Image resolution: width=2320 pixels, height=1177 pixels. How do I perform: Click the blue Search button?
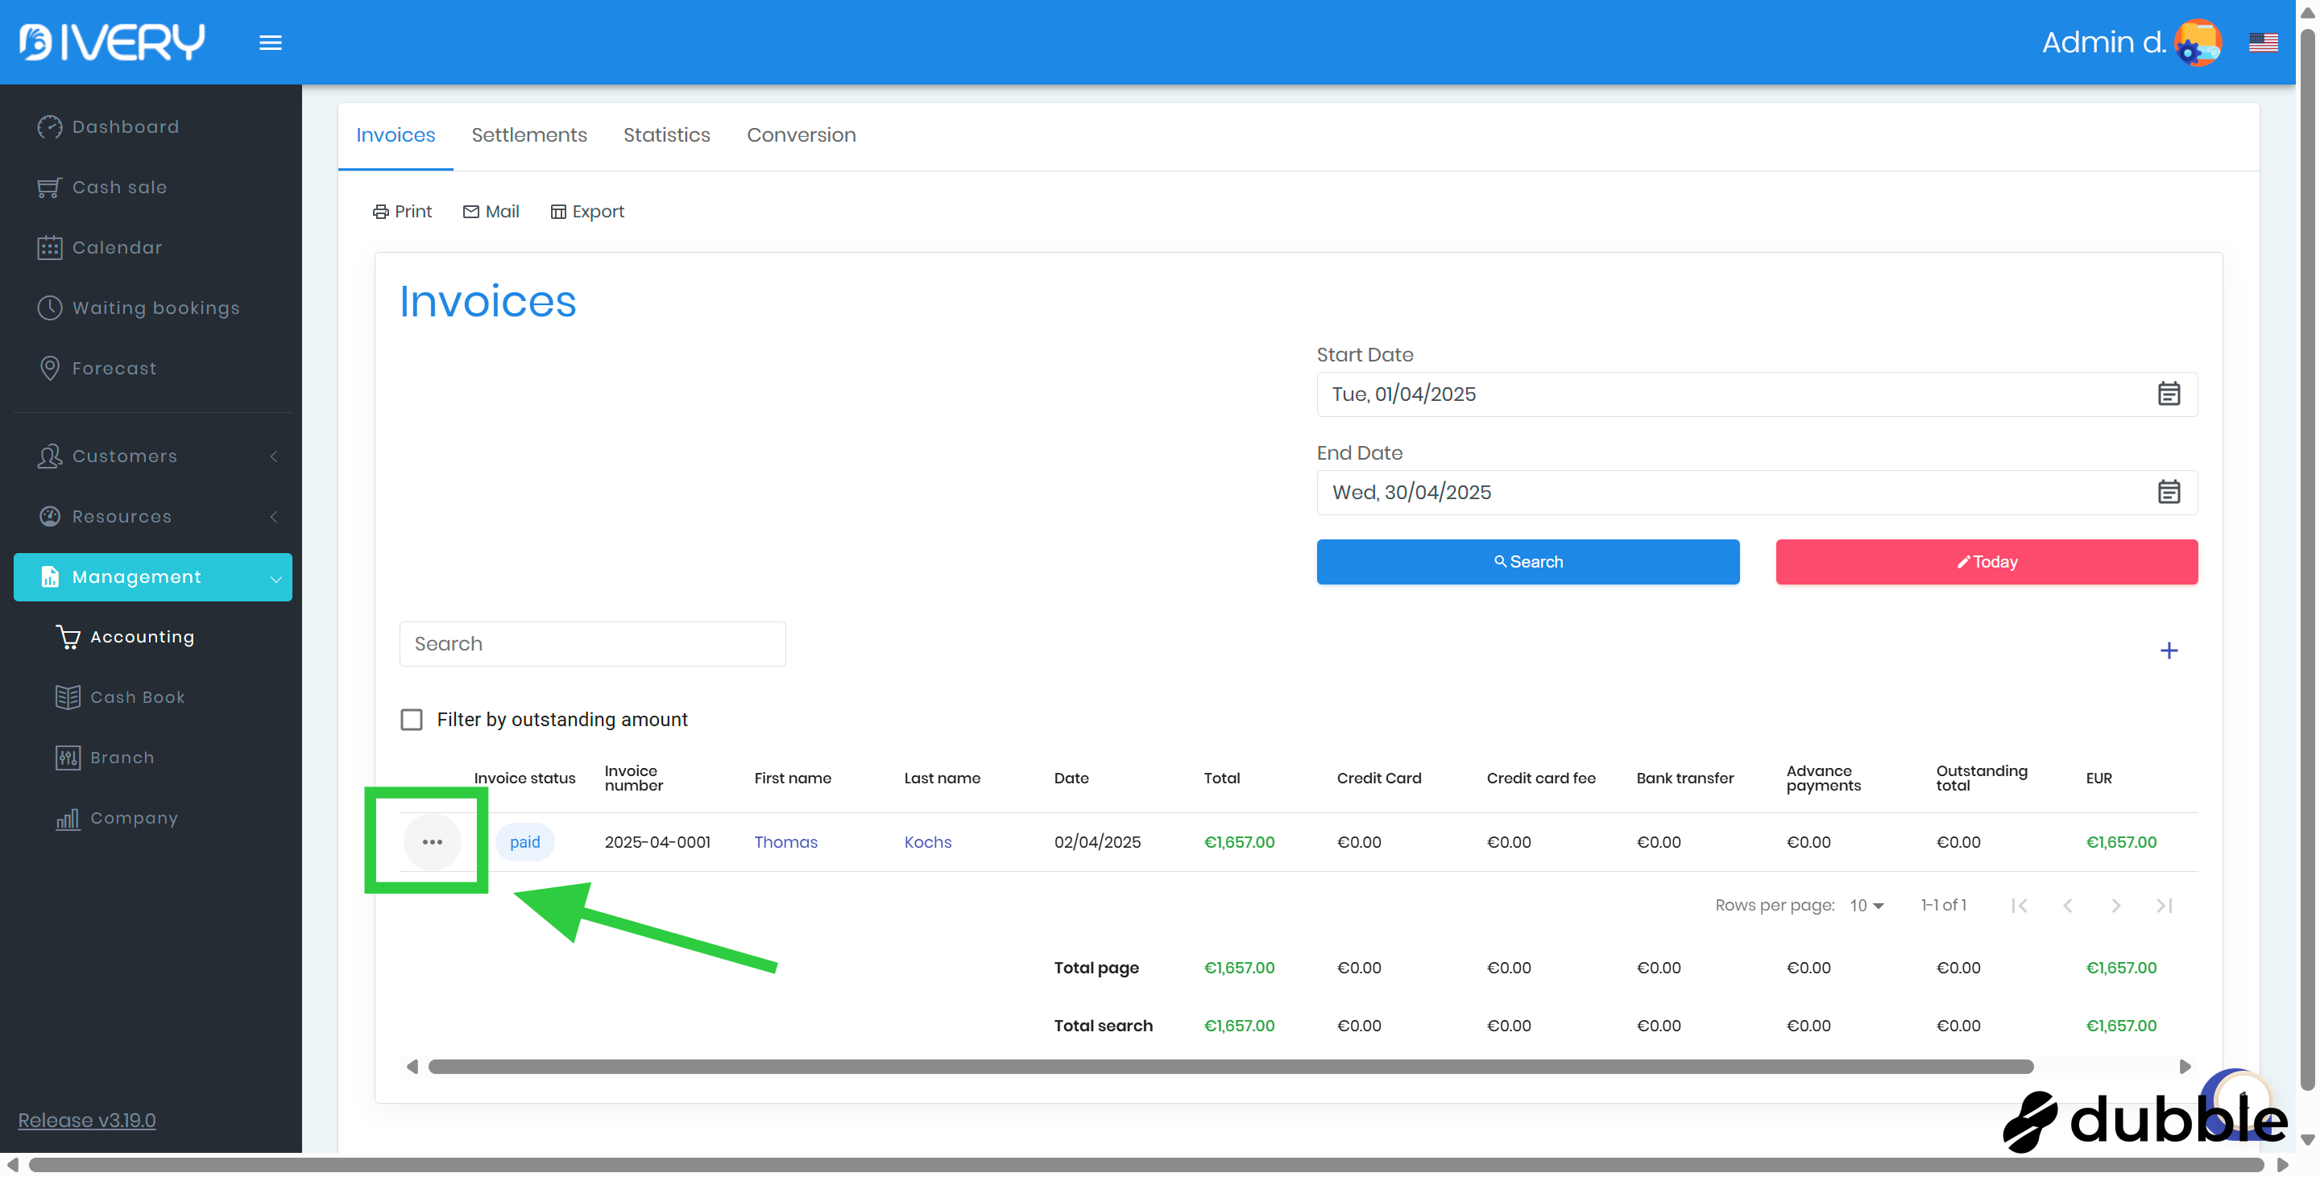1527,560
